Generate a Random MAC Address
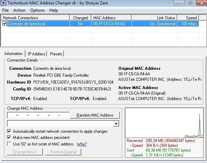207x163 pixels. (x=95, y=115)
